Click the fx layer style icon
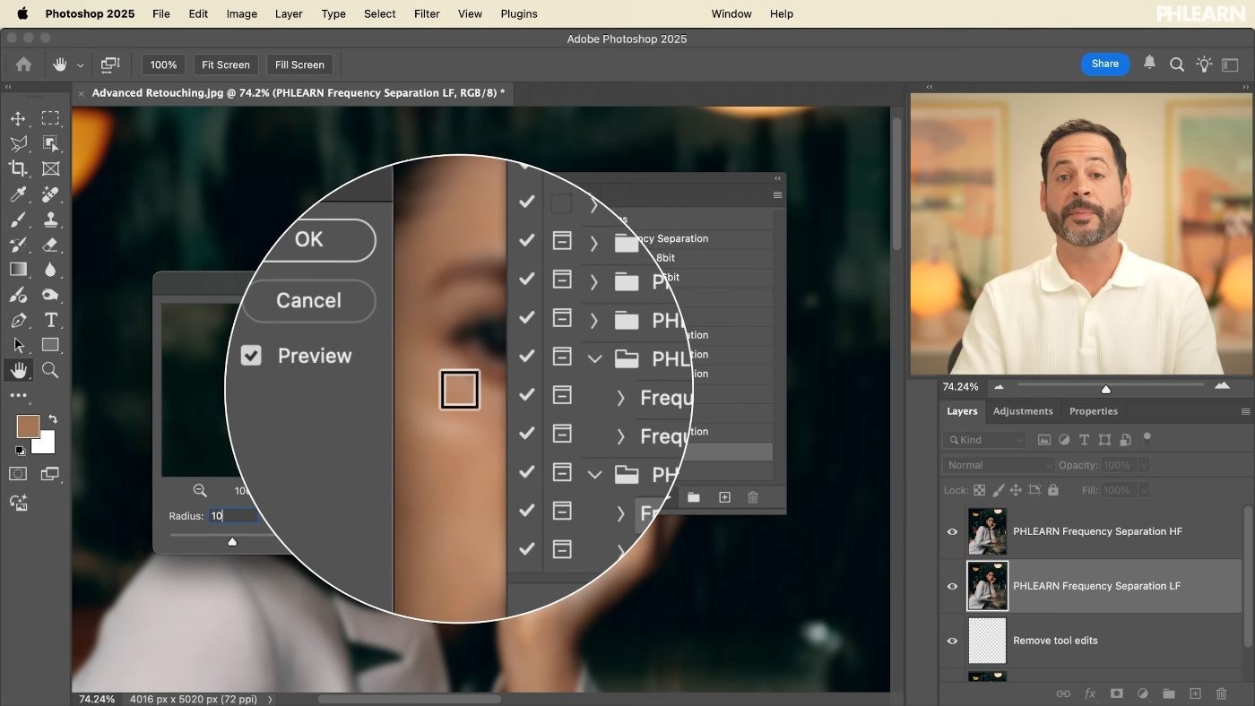The height and width of the screenshot is (706, 1255). coord(1090,693)
